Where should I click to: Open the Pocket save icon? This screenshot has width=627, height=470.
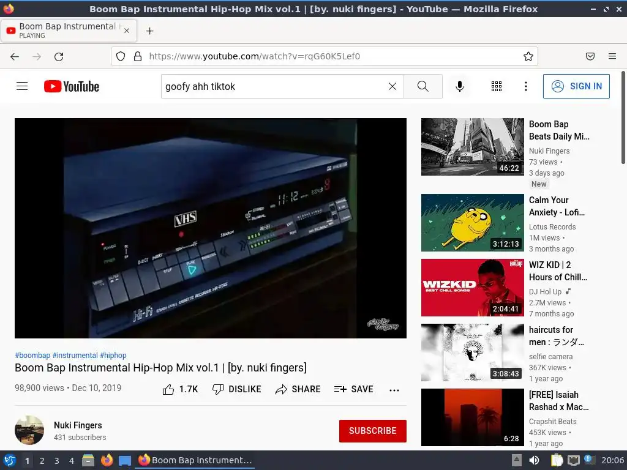590,56
